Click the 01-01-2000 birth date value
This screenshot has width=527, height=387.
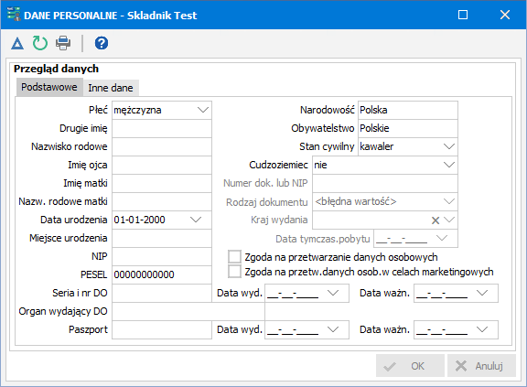pos(139,220)
